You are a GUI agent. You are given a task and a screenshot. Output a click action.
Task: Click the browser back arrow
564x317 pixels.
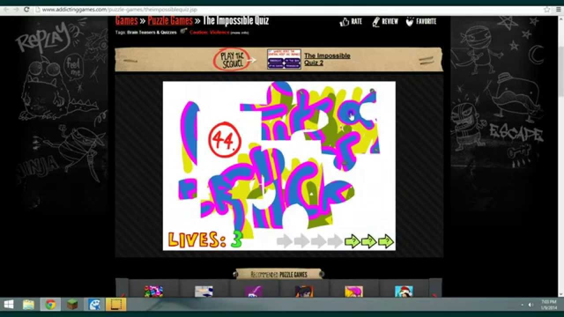point(6,9)
